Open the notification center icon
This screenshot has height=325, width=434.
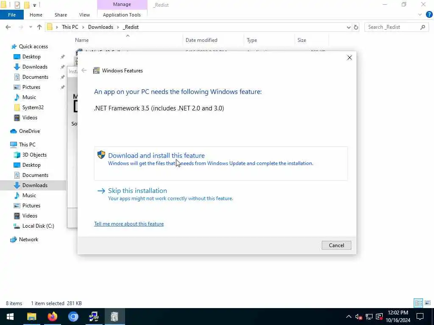(x=420, y=317)
